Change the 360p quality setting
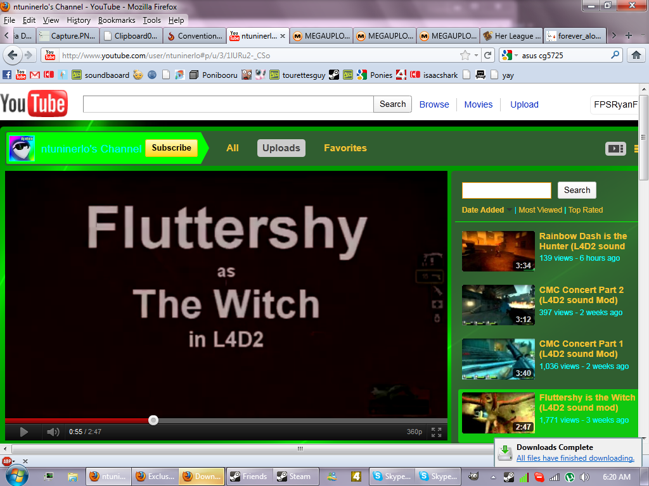Viewport: 649px width, 486px height. pos(414,432)
